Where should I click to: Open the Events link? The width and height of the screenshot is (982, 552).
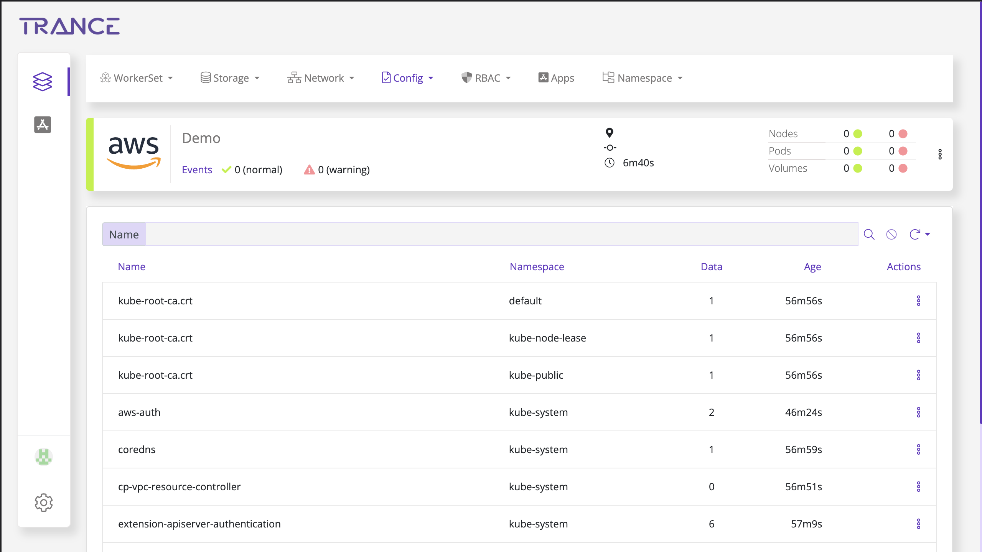point(197,169)
